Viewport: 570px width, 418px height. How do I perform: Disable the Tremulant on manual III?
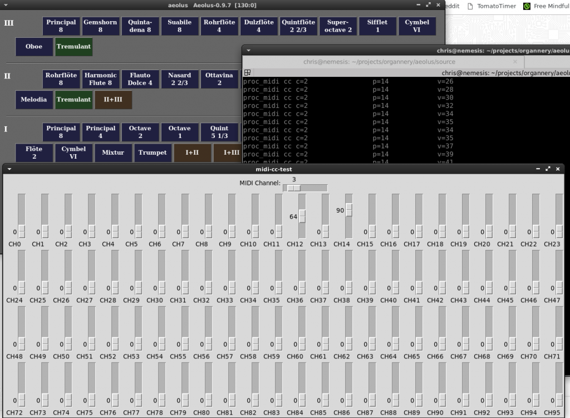click(x=73, y=47)
